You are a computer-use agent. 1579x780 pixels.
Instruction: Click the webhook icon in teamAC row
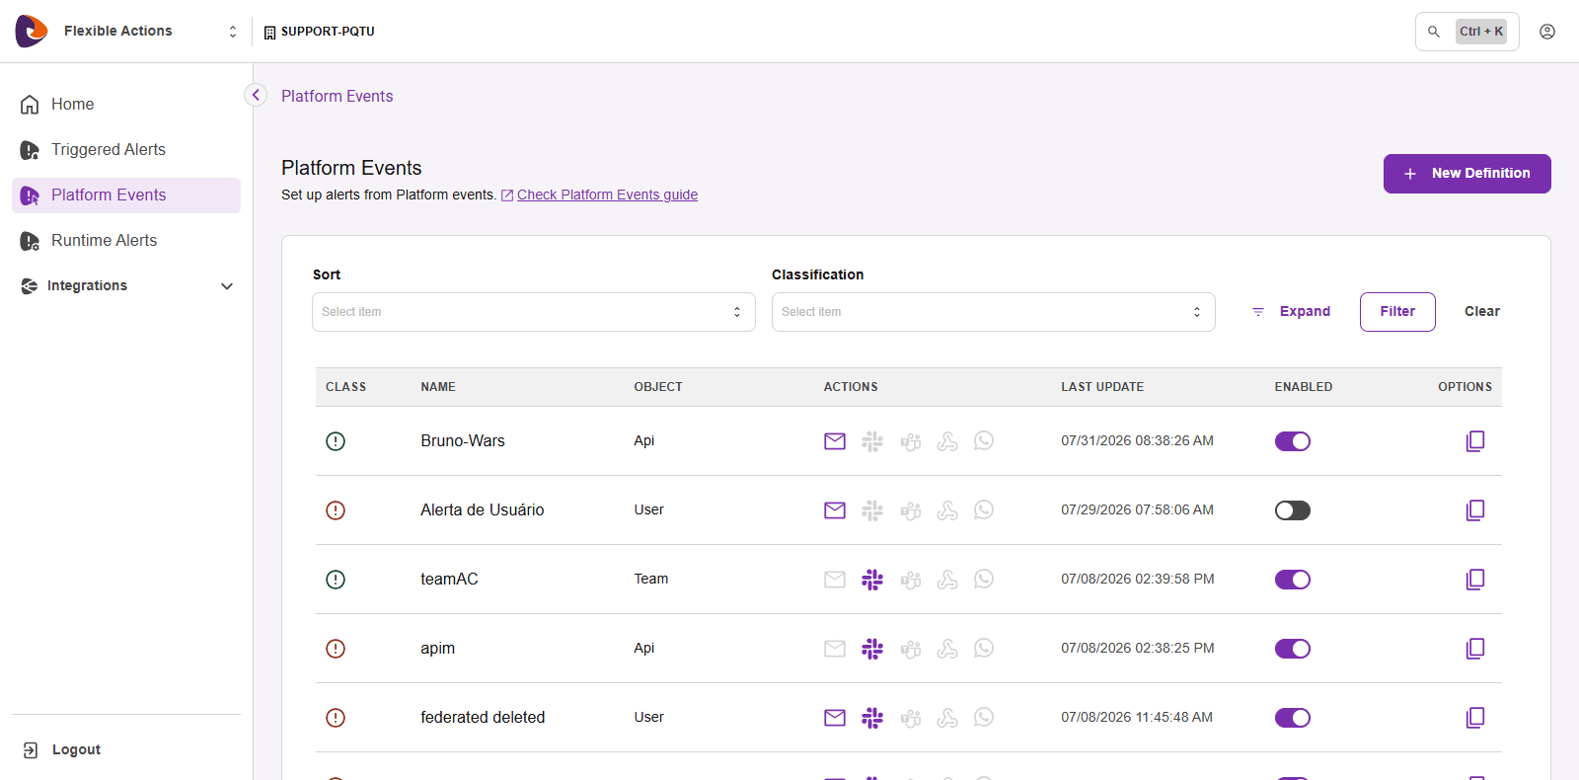[947, 580]
